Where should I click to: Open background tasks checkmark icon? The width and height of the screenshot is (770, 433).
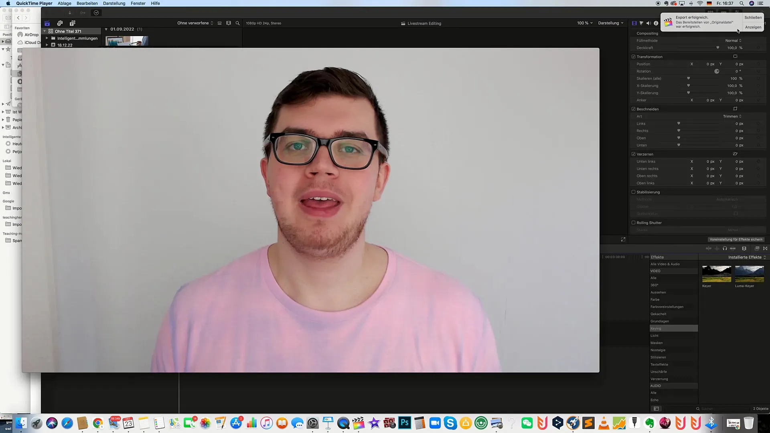pos(96,13)
